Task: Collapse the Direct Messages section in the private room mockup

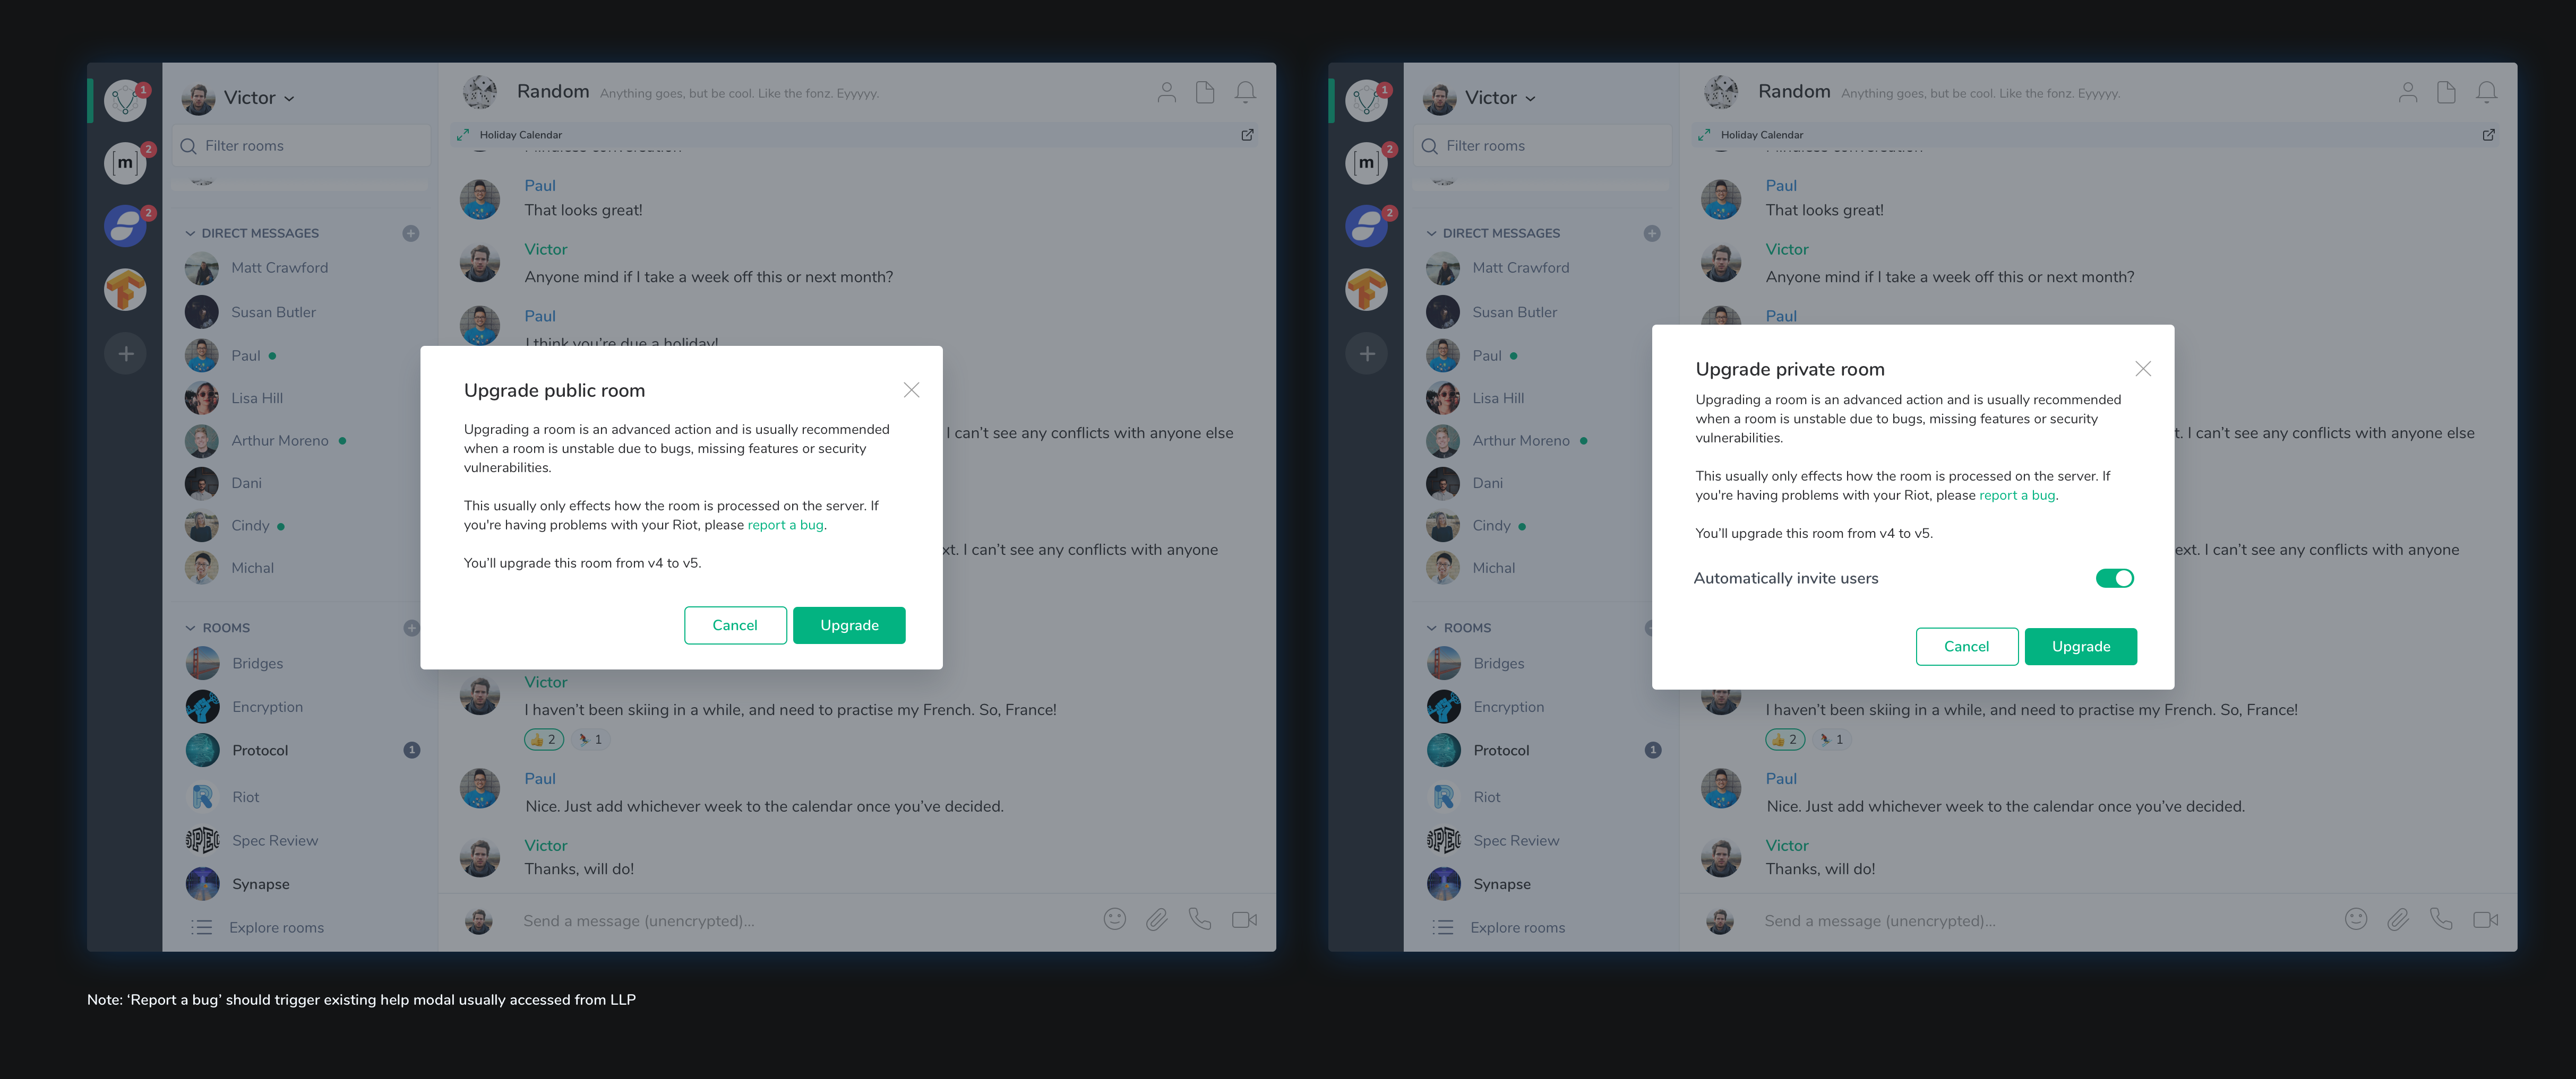Action: tap(1430, 234)
